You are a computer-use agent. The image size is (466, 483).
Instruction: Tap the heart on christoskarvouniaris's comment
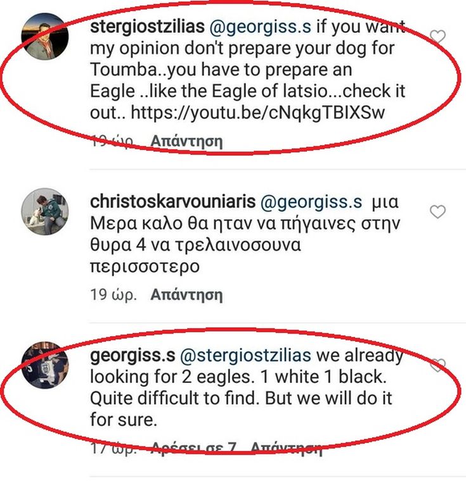click(x=437, y=211)
